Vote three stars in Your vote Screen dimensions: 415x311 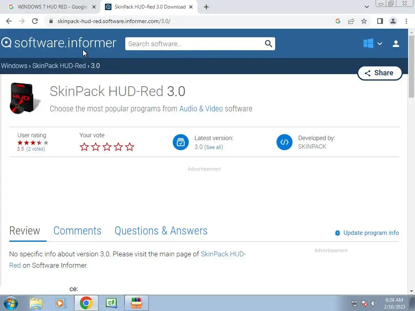[107, 147]
